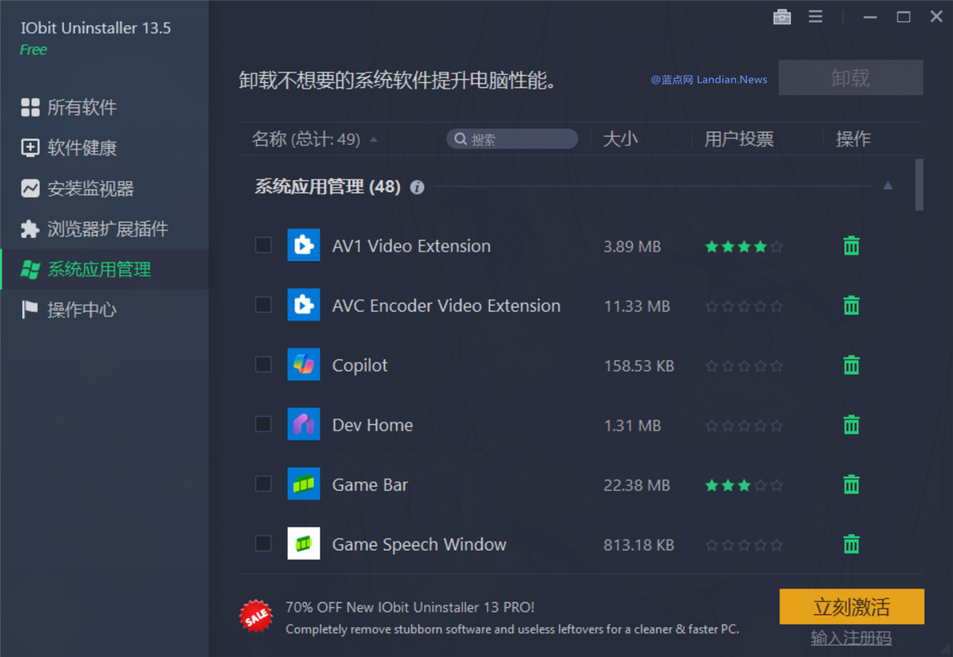Sort by 用户投票 column header
This screenshot has height=657, width=953.
tap(739, 139)
